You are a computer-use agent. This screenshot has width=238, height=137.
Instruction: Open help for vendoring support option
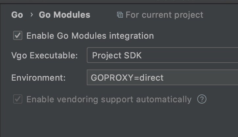[x=202, y=99]
